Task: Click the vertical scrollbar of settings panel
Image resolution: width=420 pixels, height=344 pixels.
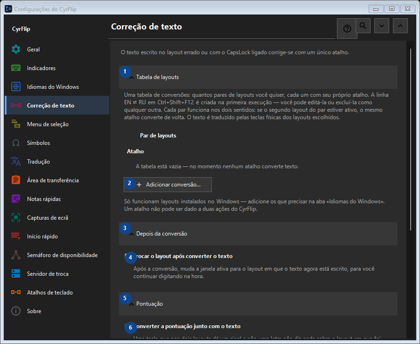Action: 410,140
